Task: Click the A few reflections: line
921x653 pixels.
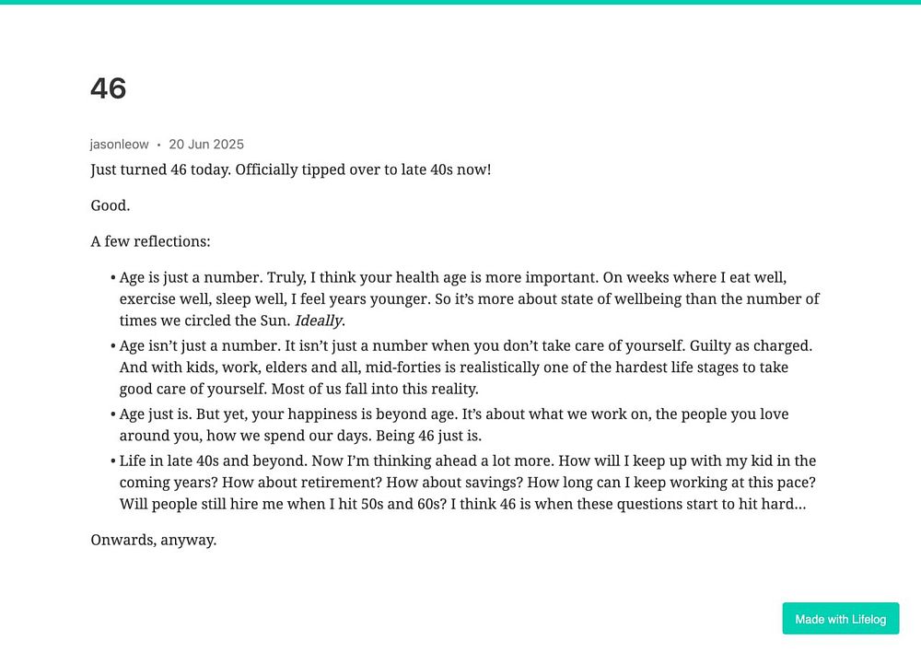Action: [150, 241]
